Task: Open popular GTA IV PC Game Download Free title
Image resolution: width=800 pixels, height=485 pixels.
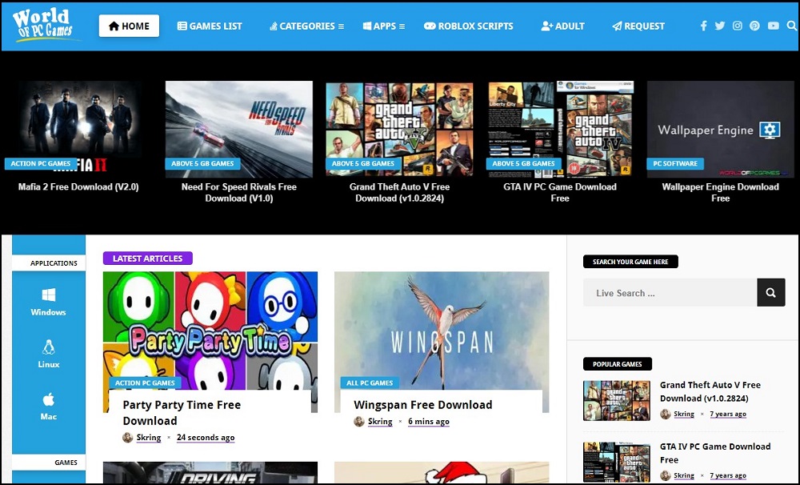Action: click(714, 453)
